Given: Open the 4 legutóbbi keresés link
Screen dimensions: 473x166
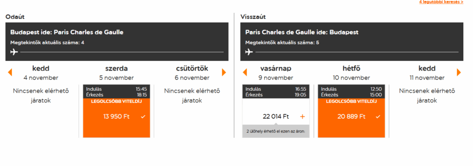Looking at the screenshot, I should 441,2.
